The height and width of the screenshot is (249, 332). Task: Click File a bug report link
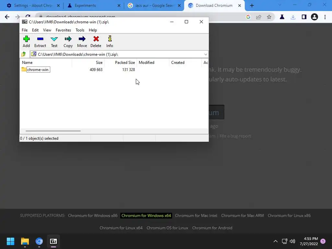[235, 136]
